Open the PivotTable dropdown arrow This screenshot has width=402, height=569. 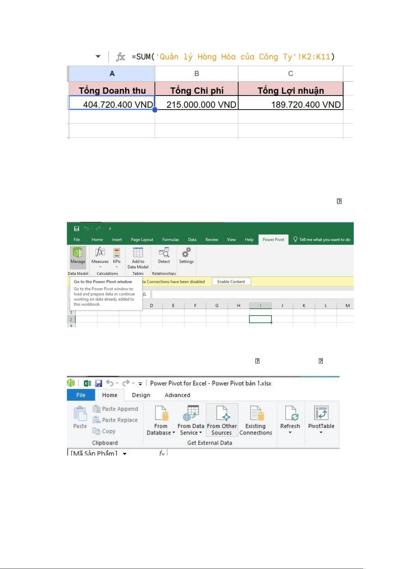coord(321,433)
